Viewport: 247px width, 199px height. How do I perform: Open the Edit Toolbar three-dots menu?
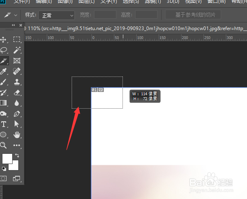(x=17, y=145)
